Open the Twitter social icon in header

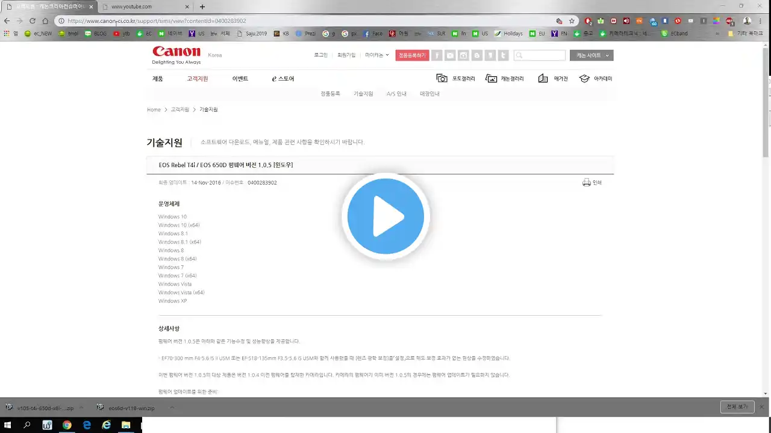[x=504, y=55]
